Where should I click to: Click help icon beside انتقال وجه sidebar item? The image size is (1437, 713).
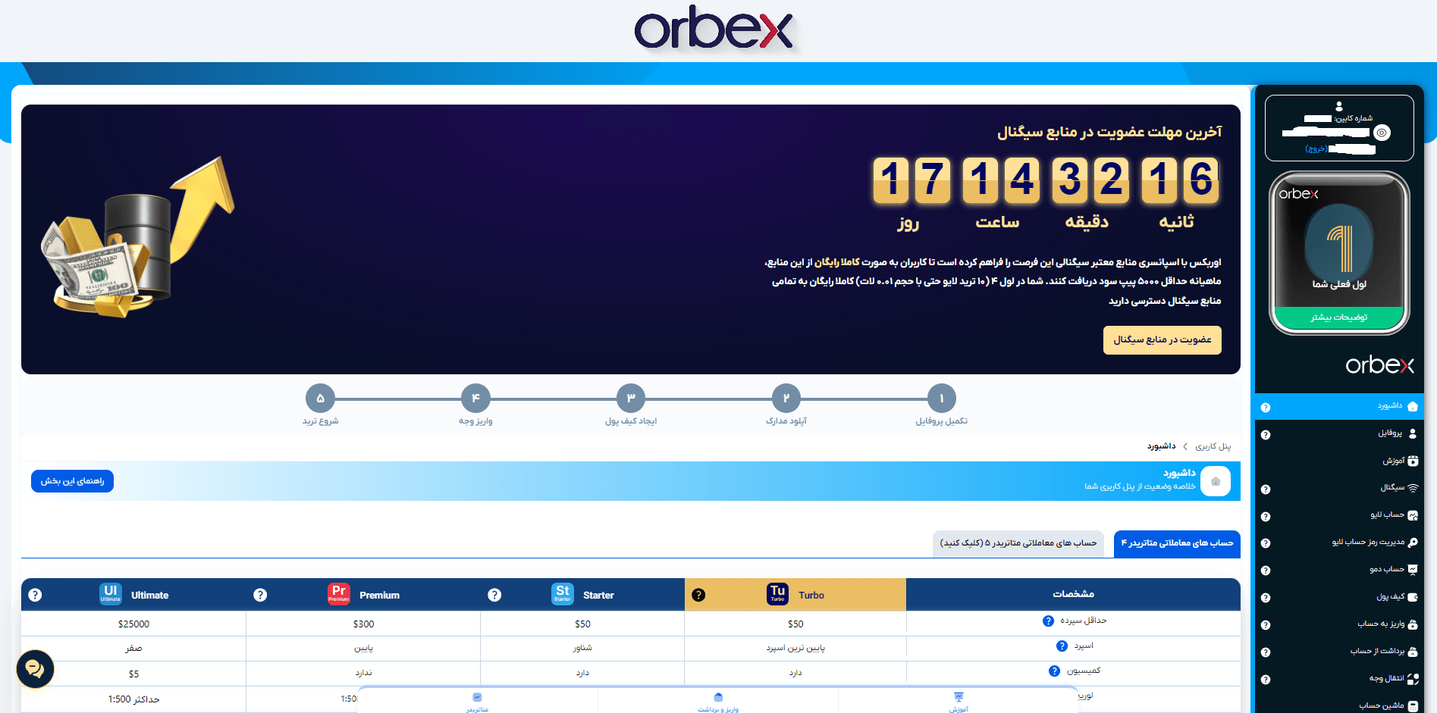click(1266, 680)
